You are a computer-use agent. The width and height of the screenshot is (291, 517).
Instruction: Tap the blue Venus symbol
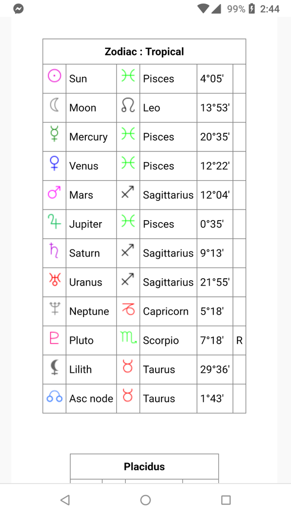click(55, 163)
